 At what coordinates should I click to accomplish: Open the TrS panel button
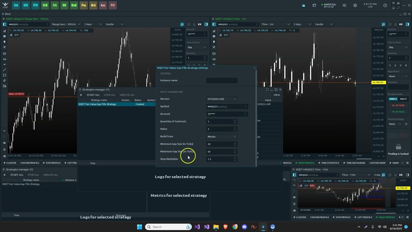(55, 5)
